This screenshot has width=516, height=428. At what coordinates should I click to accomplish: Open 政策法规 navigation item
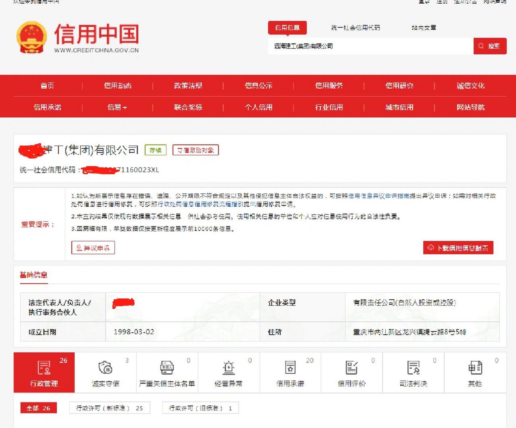tap(188, 86)
